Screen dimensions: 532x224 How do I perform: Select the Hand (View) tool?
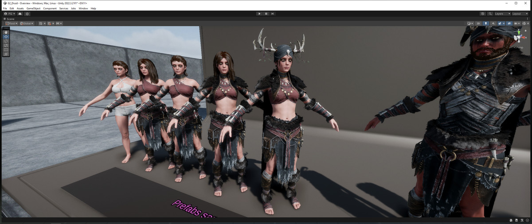coord(6,32)
